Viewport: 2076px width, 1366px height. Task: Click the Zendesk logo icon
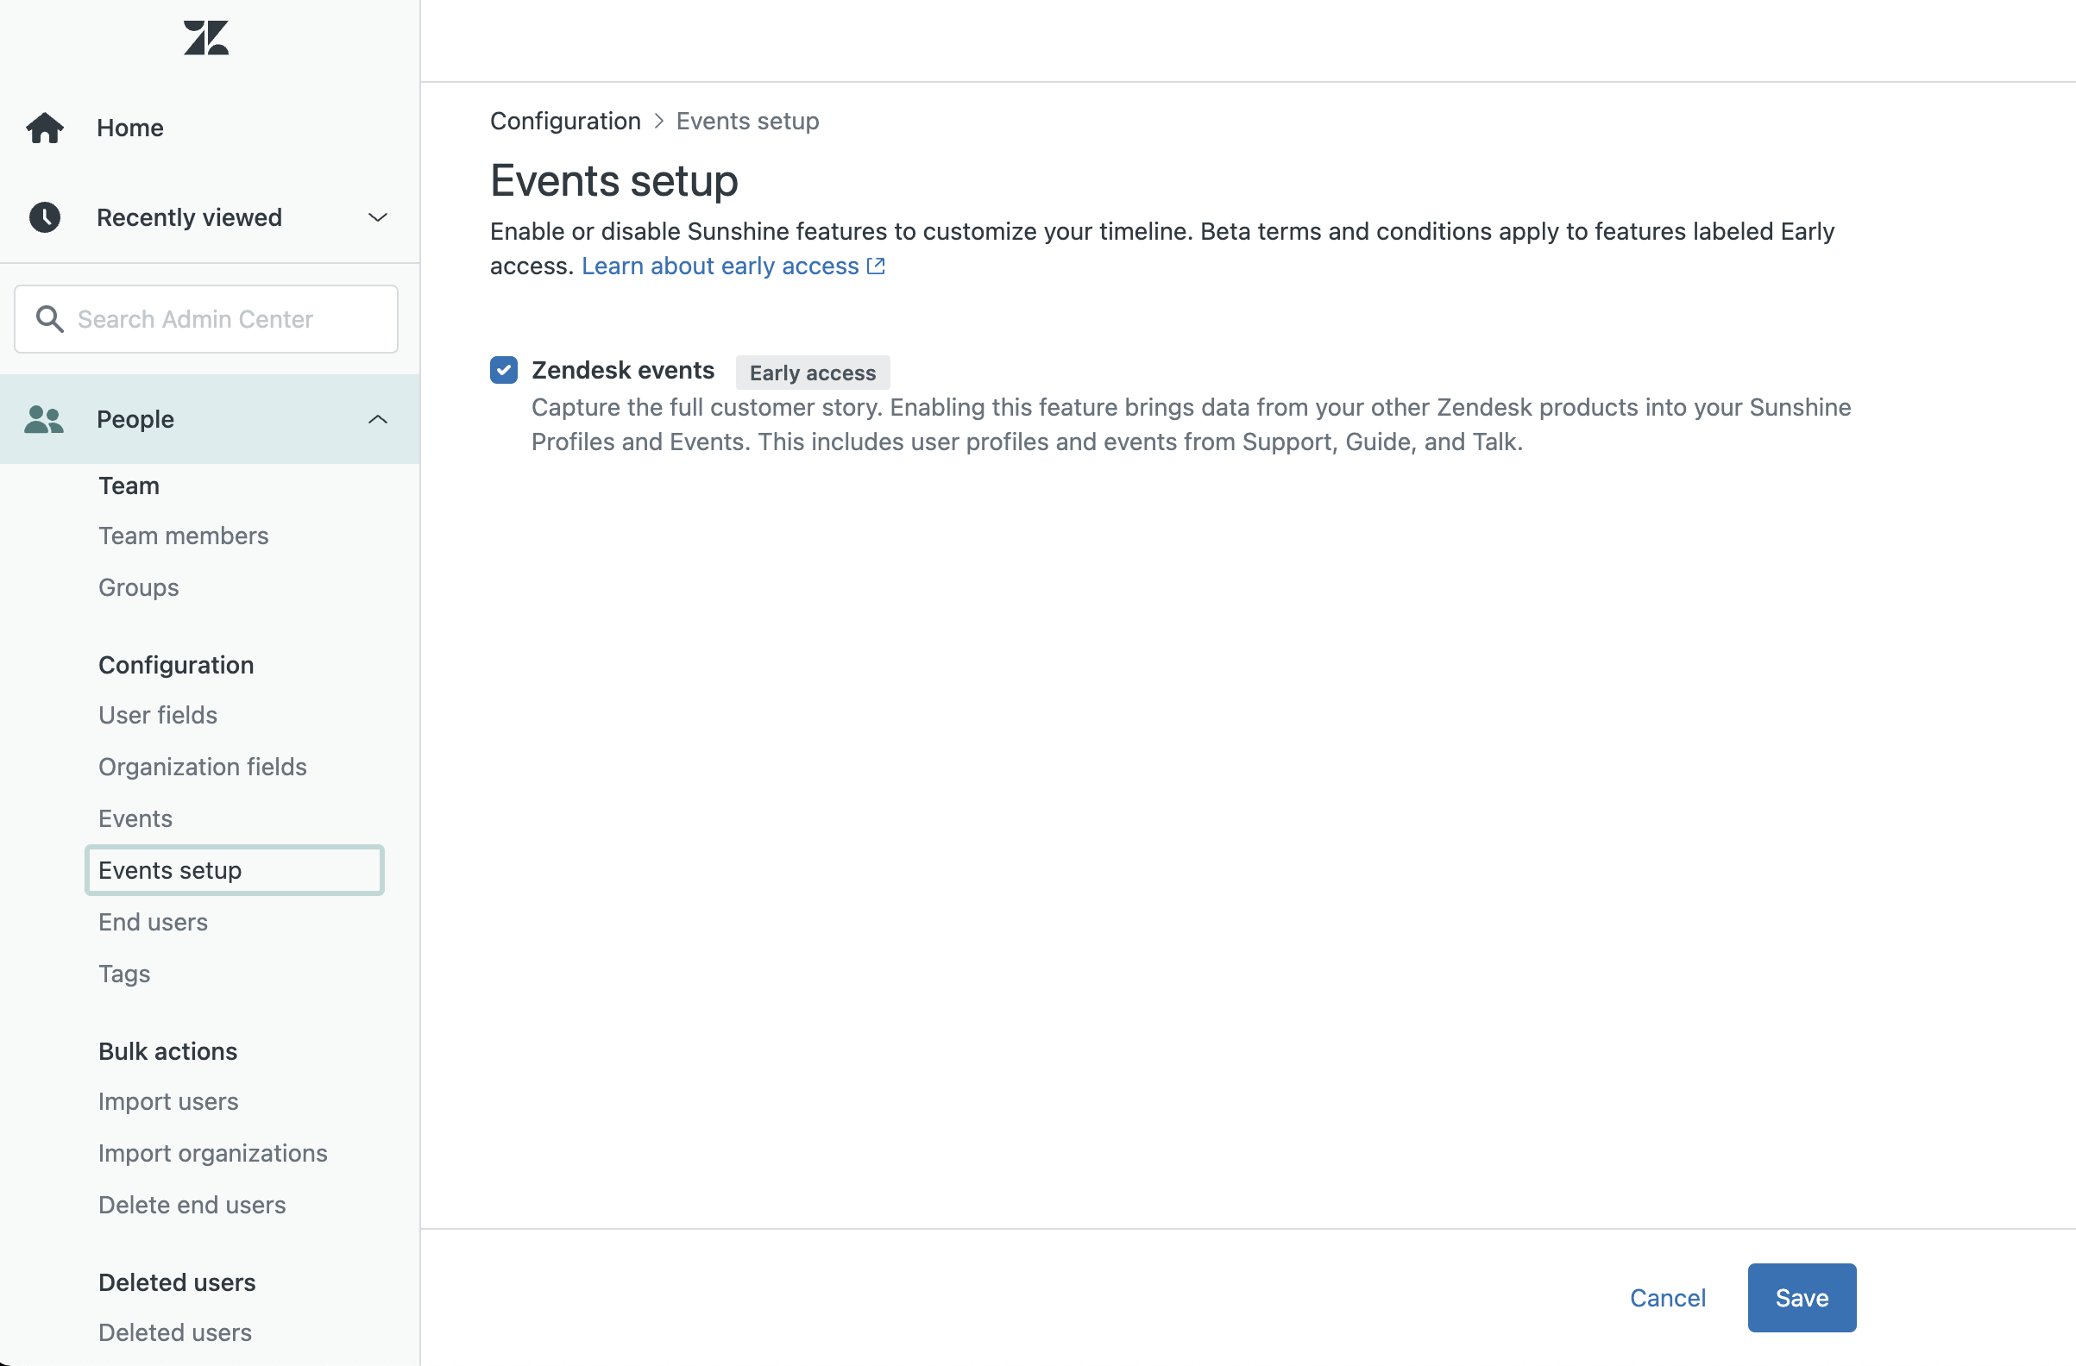click(206, 37)
